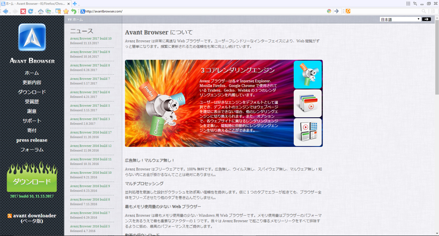The height and width of the screenshot is (236, 439).
Task: Open Avant Browser 2016 build 10 news
Action: pos(91,173)
